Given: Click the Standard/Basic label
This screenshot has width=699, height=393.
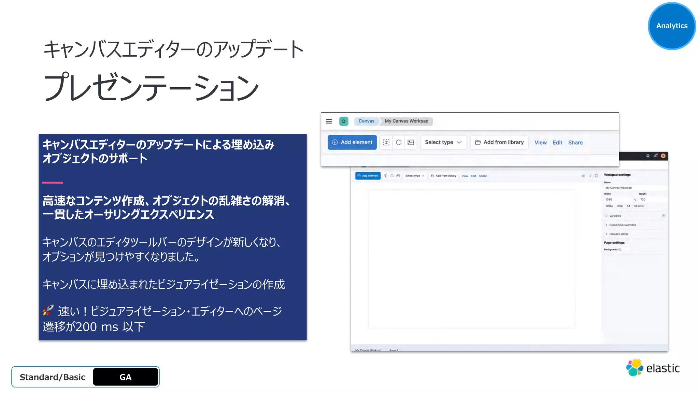Looking at the screenshot, I should [x=53, y=377].
